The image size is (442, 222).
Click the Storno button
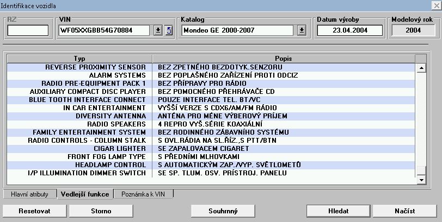pos(101,211)
